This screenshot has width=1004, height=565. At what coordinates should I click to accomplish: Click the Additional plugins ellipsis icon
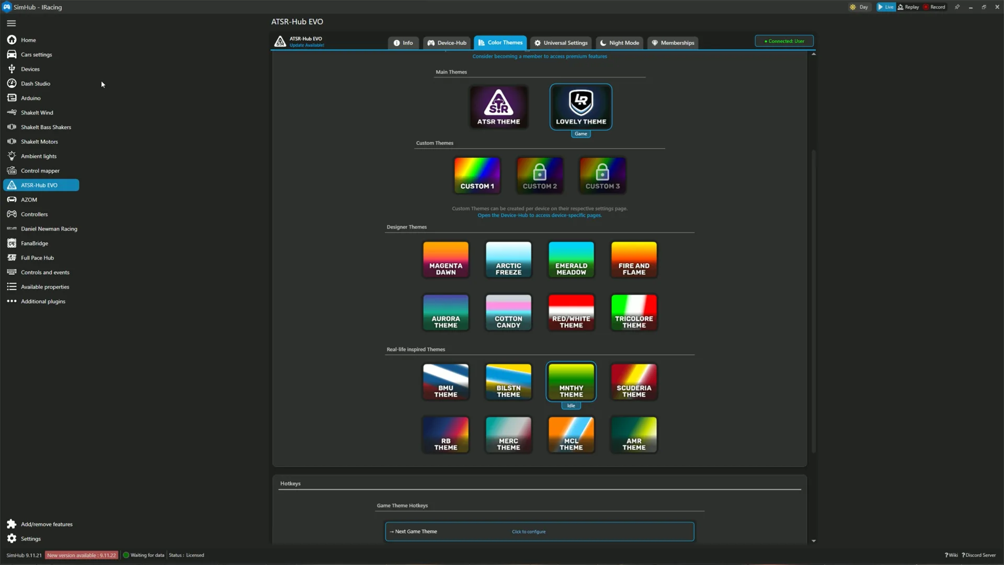[x=12, y=301]
